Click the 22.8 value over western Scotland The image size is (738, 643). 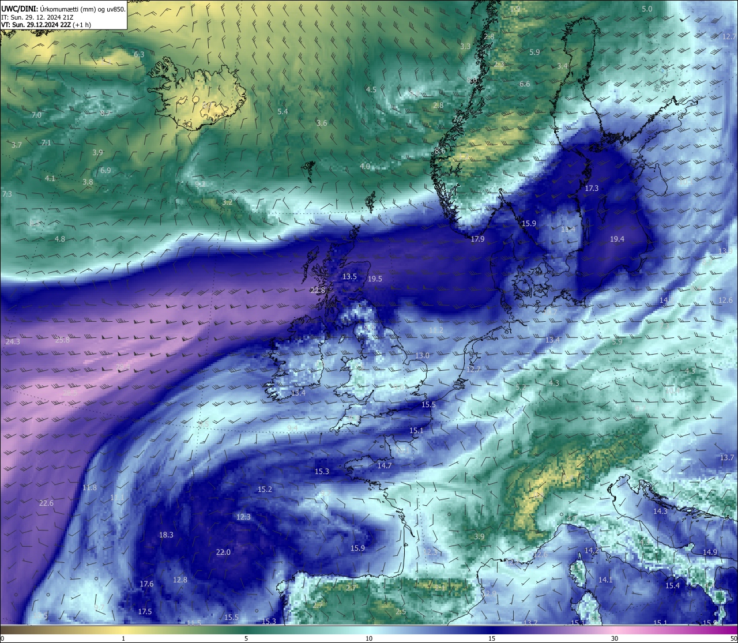(x=318, y=290)
